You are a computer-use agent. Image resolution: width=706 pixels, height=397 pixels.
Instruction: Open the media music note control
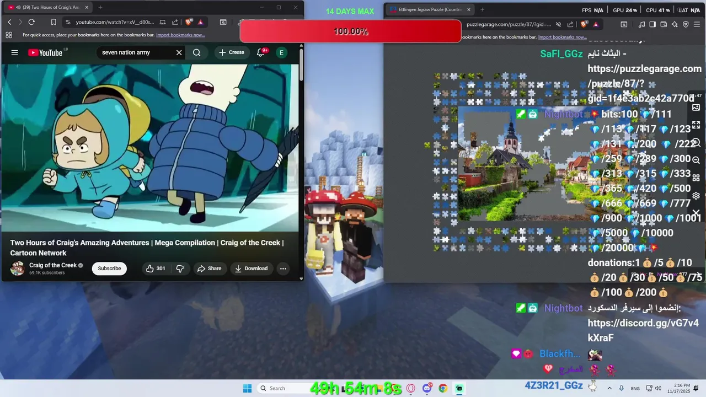pos(641,24)
